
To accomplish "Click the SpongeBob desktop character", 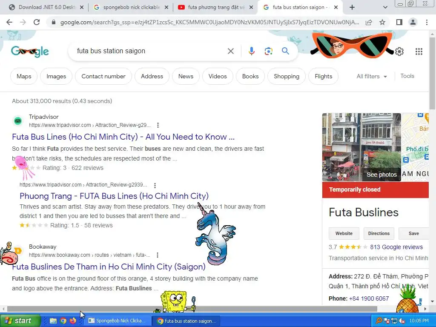I will click(175, 301).
